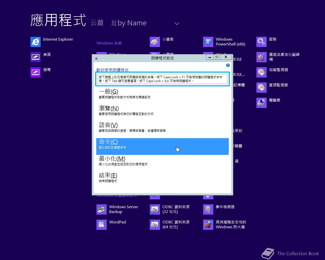Launch WordPad icon
This screenshot has height=260, width=325.
tap(102, 225)
